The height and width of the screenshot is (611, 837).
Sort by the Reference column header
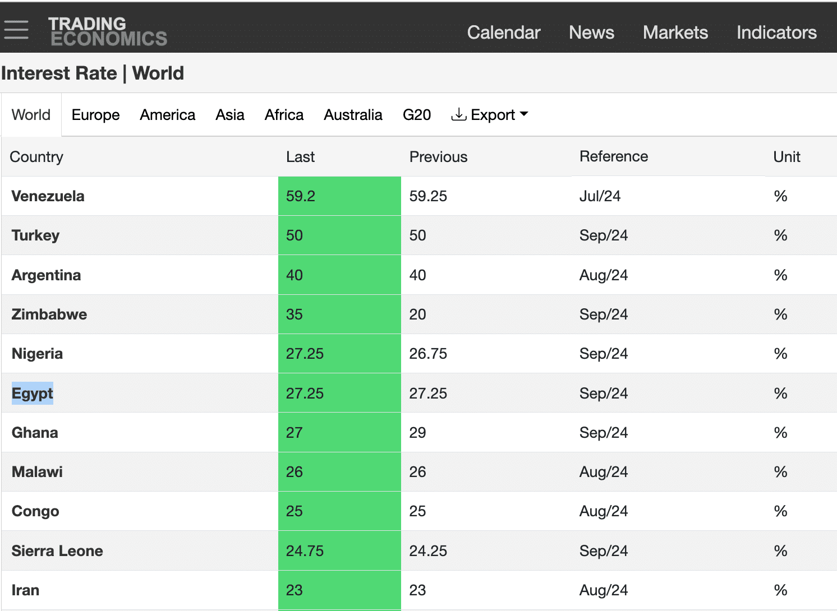click(614, 156)
